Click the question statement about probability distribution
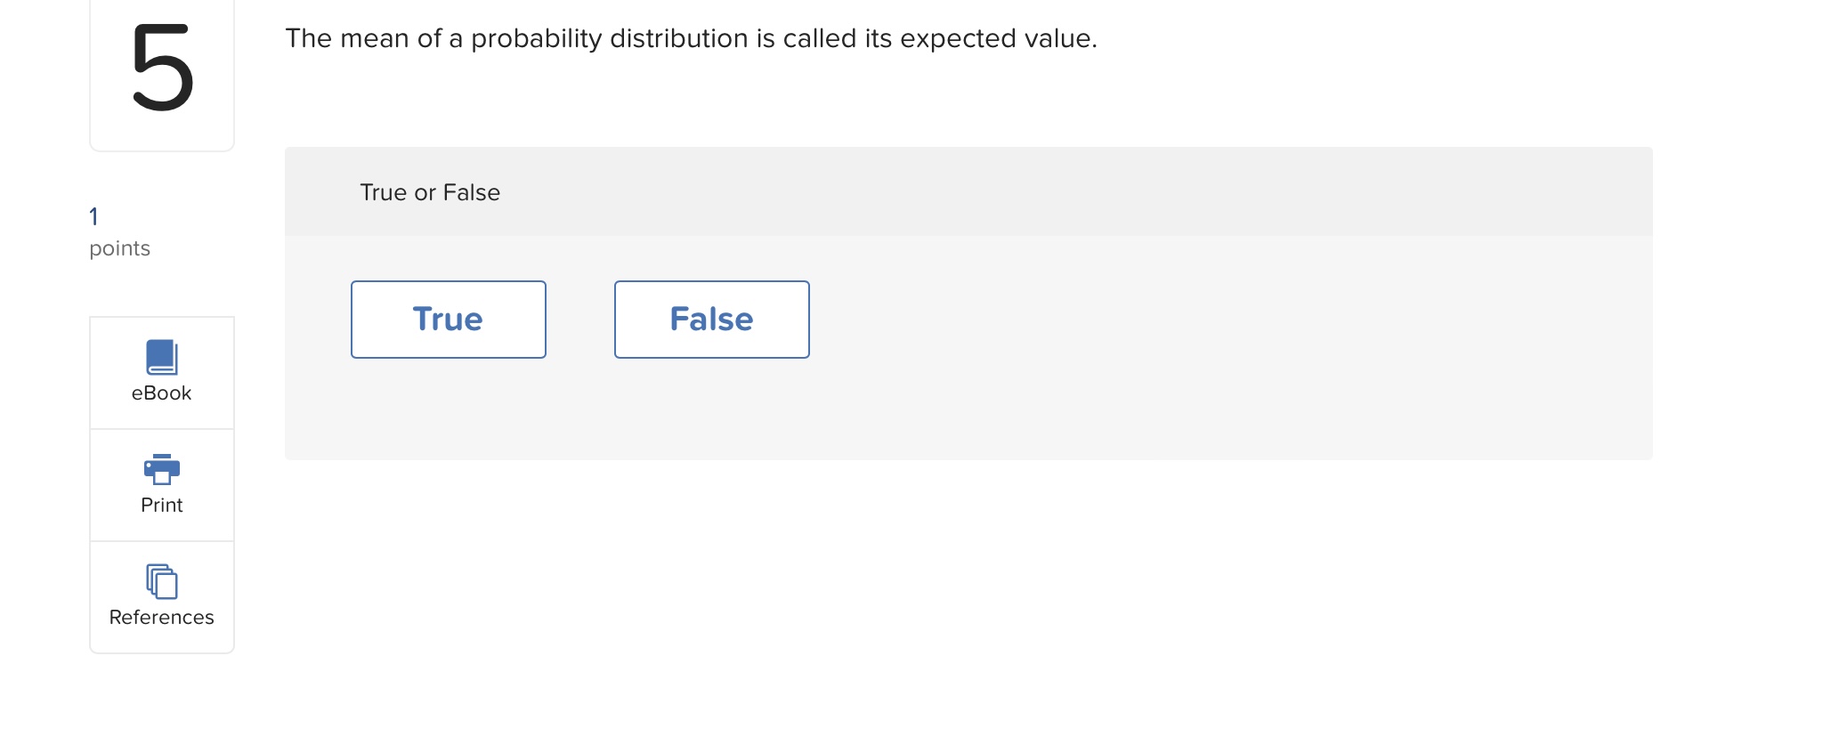Image resolution: width=1823 pixels, height=737 pixels. tap(691, 38)
